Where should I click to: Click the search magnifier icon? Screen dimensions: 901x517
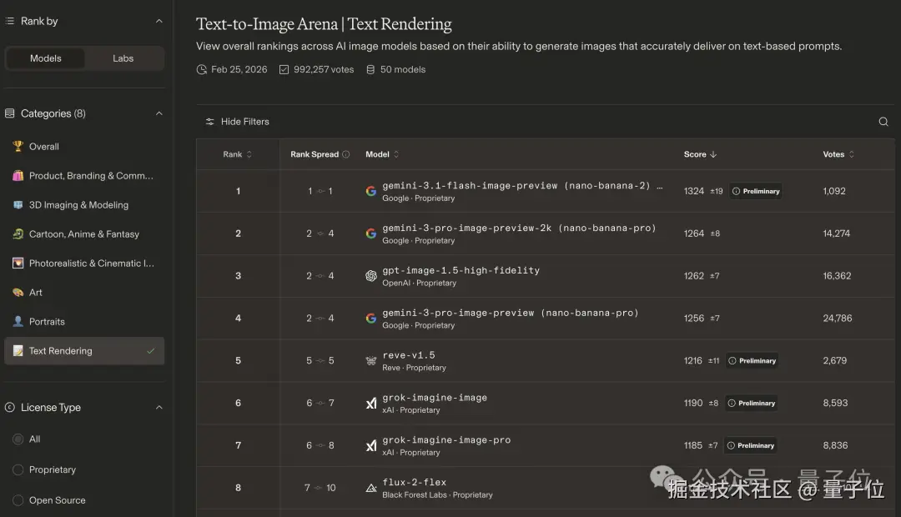(883, 122)
